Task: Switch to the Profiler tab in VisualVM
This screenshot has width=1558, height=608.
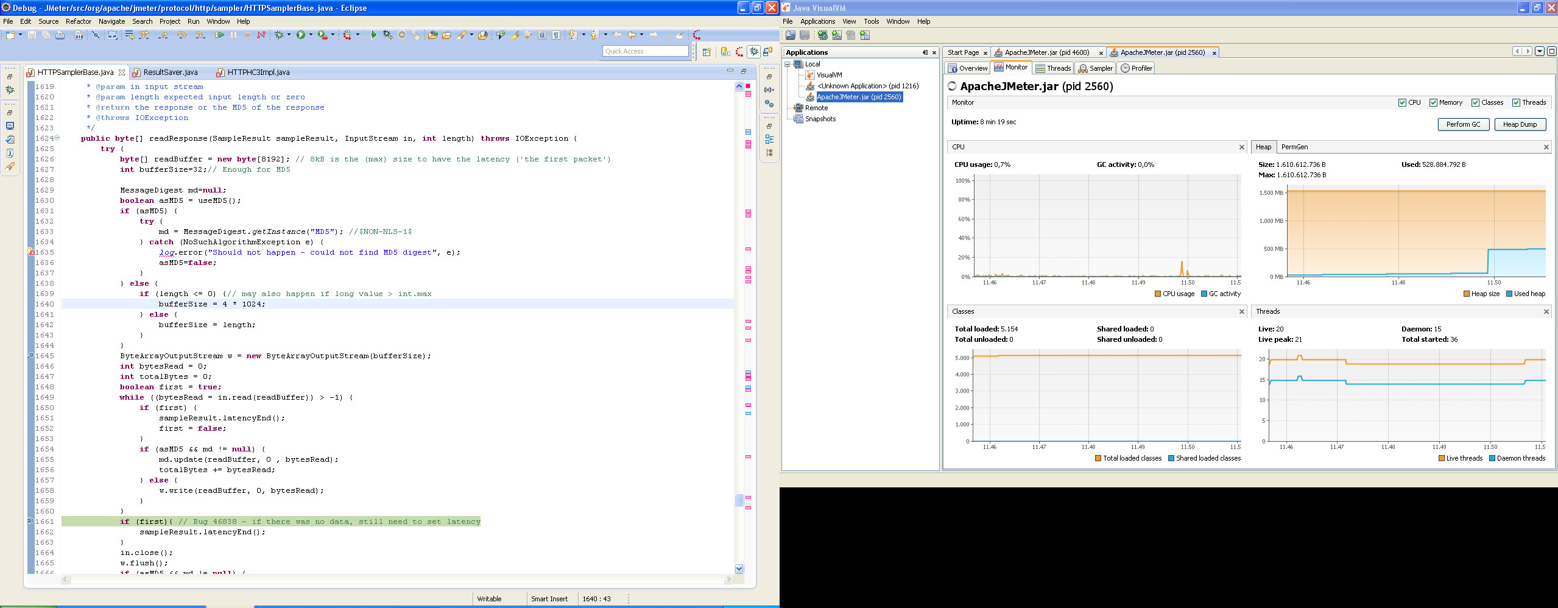Action: click(x=1137, y=68)
